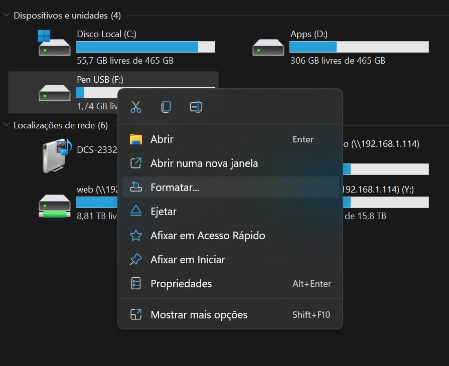The height and width of the screenshot is (366, 449).
Task: Collapse the Localizações de rede group
Action: 7,125
